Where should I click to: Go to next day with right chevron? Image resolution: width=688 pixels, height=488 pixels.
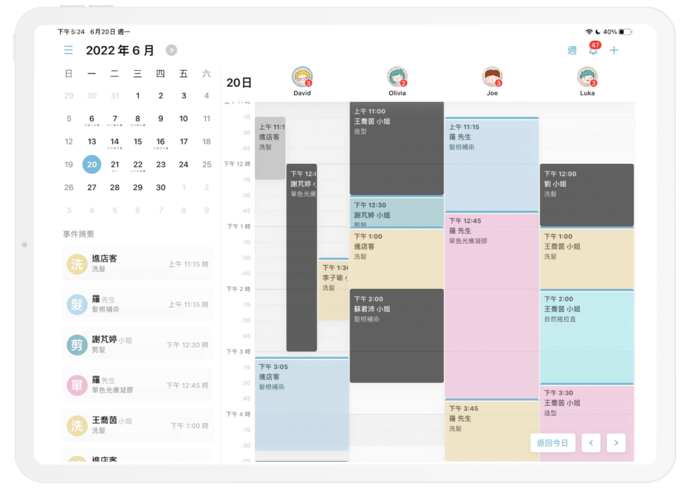point(616,443)
